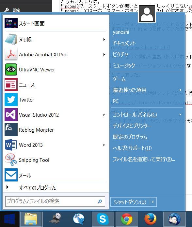
Task: Expand Visual Studio 2012 submenu arrow
Action: coord(104,115)
